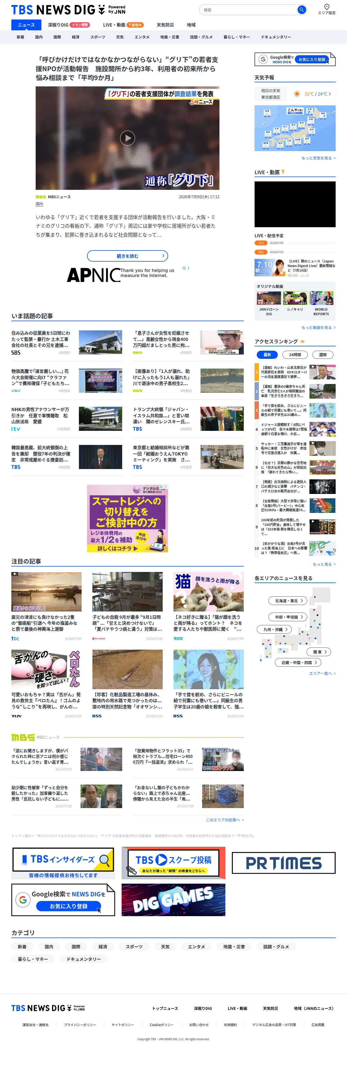
Task: Open もっと動画を見る link
Action: click(x=318, y=327)
